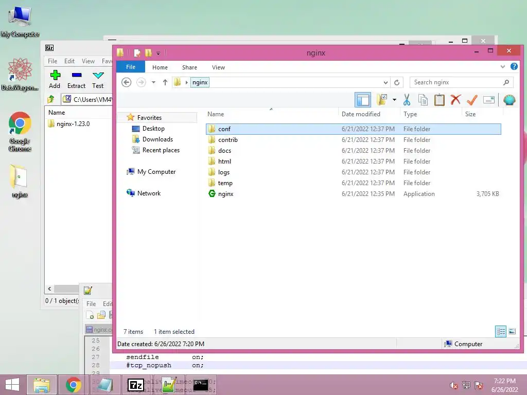The width and height of the screenshot is (527, 395).
Task: Click quick access New folder icon
Action: [148, 53]
